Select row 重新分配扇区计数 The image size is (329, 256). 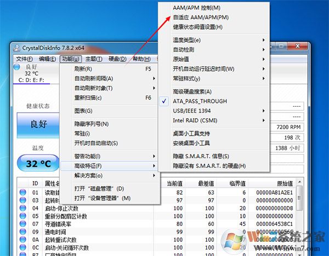157,216
